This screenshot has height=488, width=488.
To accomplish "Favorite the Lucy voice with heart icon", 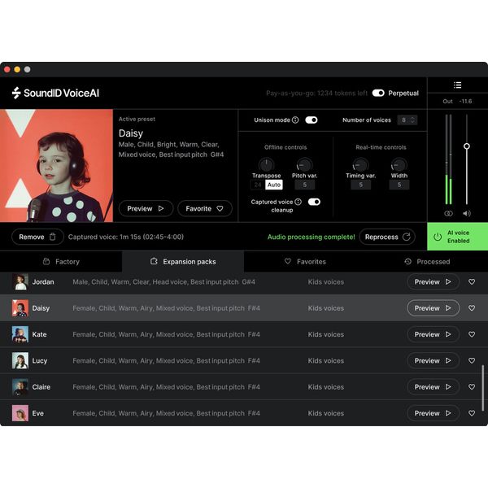I will point(472,360).
